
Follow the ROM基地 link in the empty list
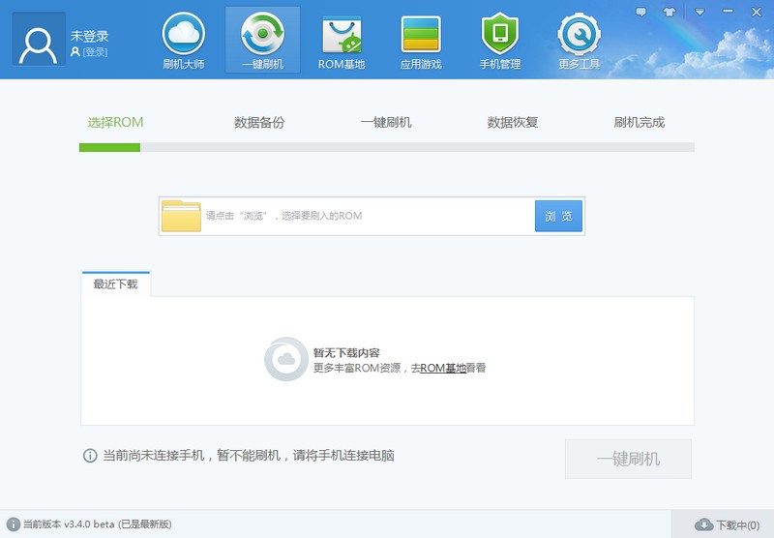tap(442, 369)
